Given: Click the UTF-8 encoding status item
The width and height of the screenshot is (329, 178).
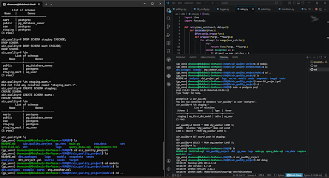Looking at the screenshot, I should [261, 175].
